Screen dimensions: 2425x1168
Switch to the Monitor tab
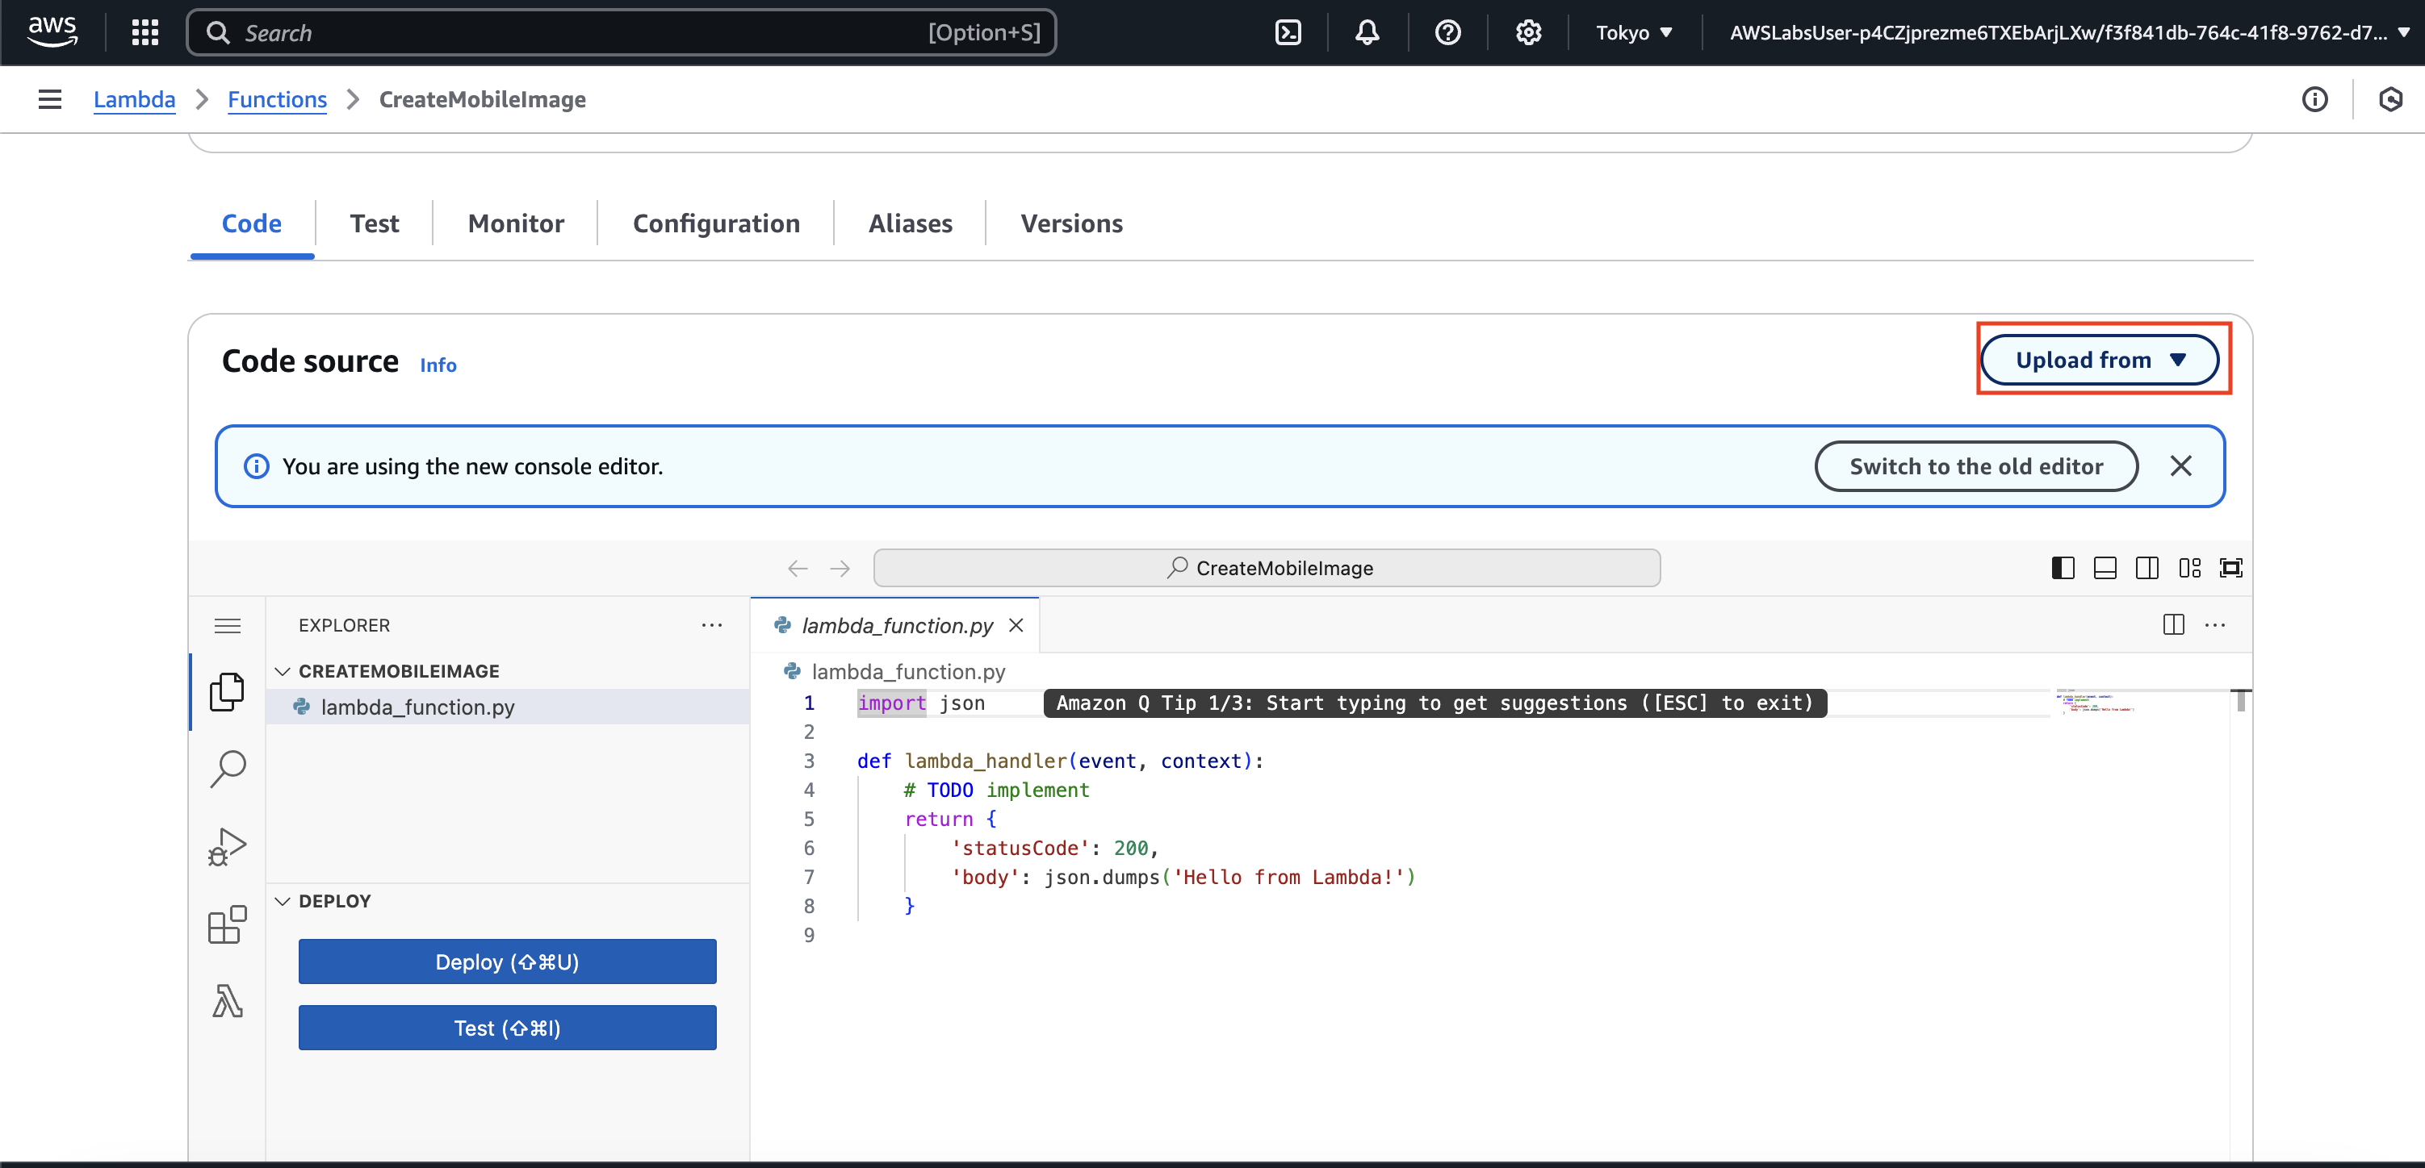[x=515, y=223]
